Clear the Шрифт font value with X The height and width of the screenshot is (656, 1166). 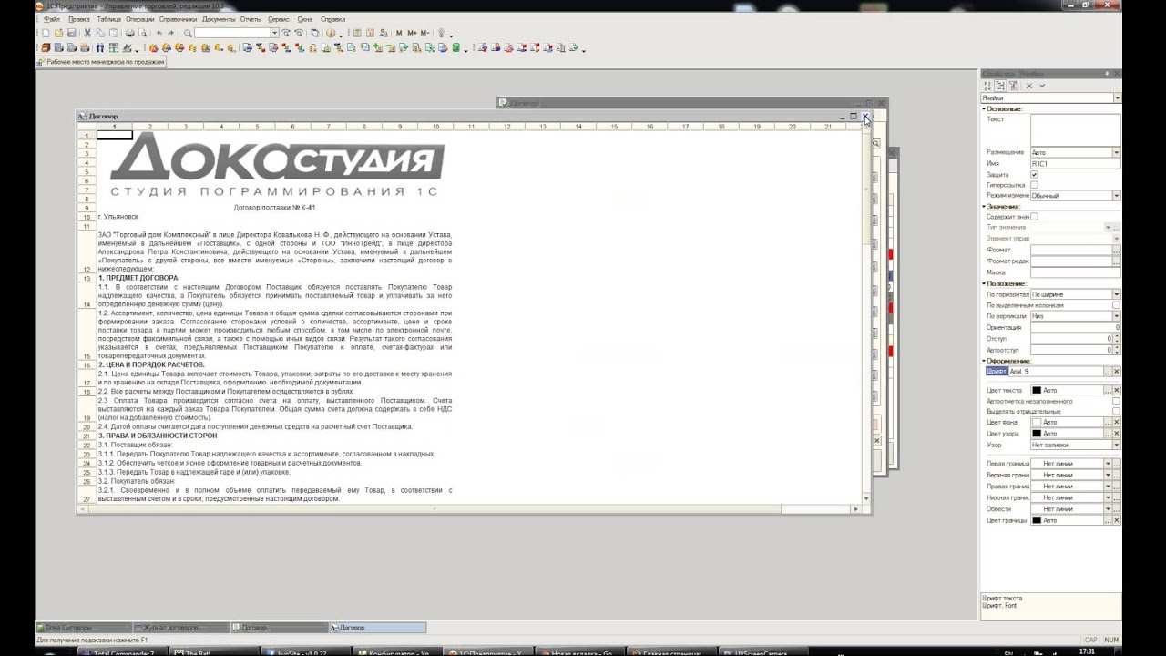[x=1117, y=371]
